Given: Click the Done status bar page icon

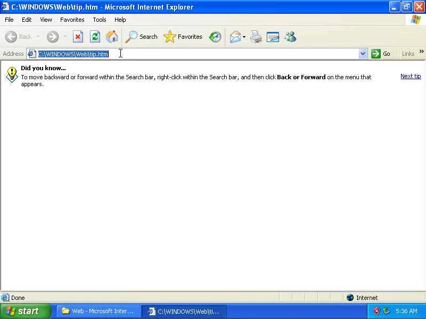Looking at the screenshot, I should [5, 298].
